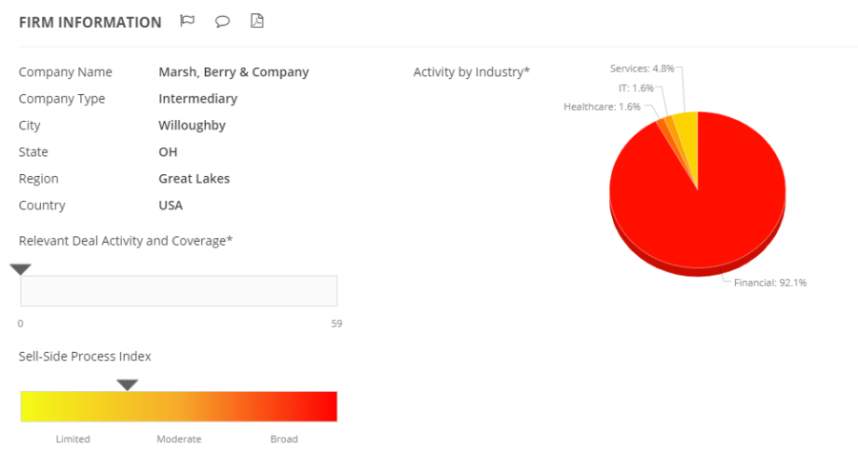Click the 'Marsh, Berry & Company' name
The height and width of the screenshot is (471, 858).
point(234,72)
